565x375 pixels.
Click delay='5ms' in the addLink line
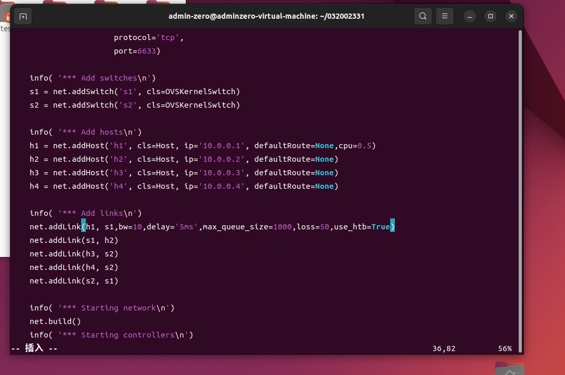click(172, 227)
